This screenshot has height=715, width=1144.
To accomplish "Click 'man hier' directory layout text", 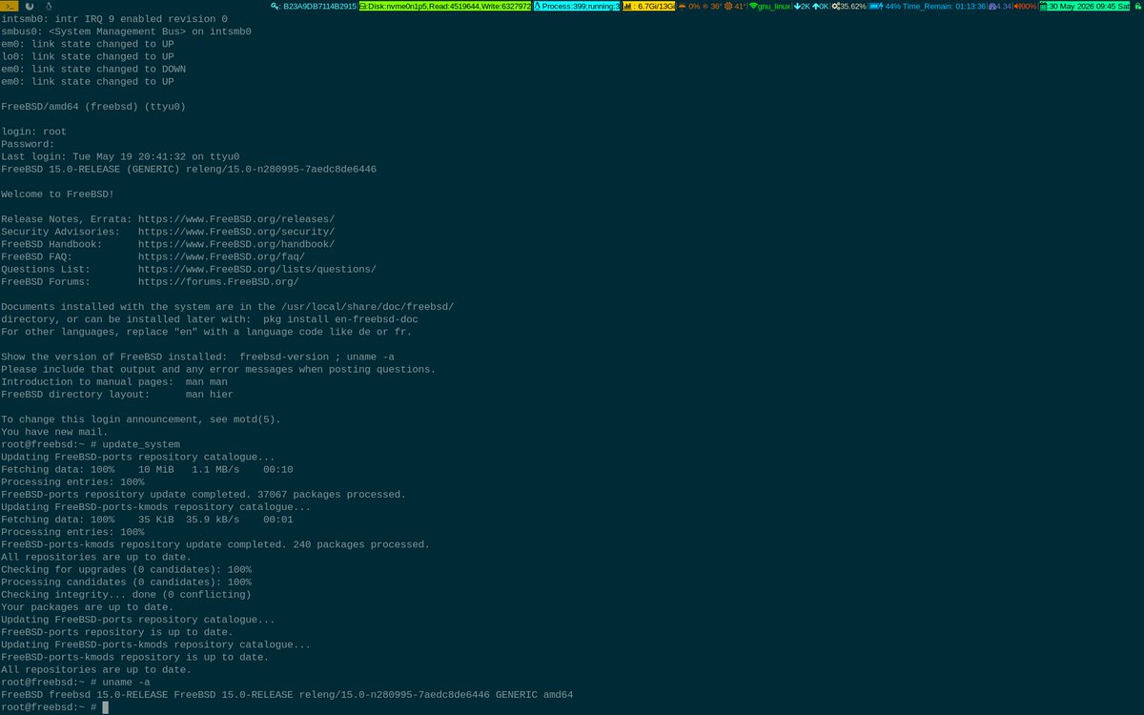I will point(210,394).
